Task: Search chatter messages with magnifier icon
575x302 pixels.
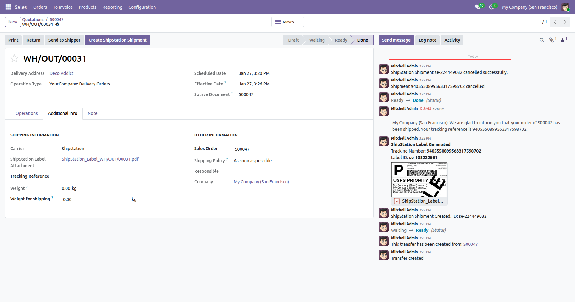Action: pyautogui.click(x=542, y=40)
